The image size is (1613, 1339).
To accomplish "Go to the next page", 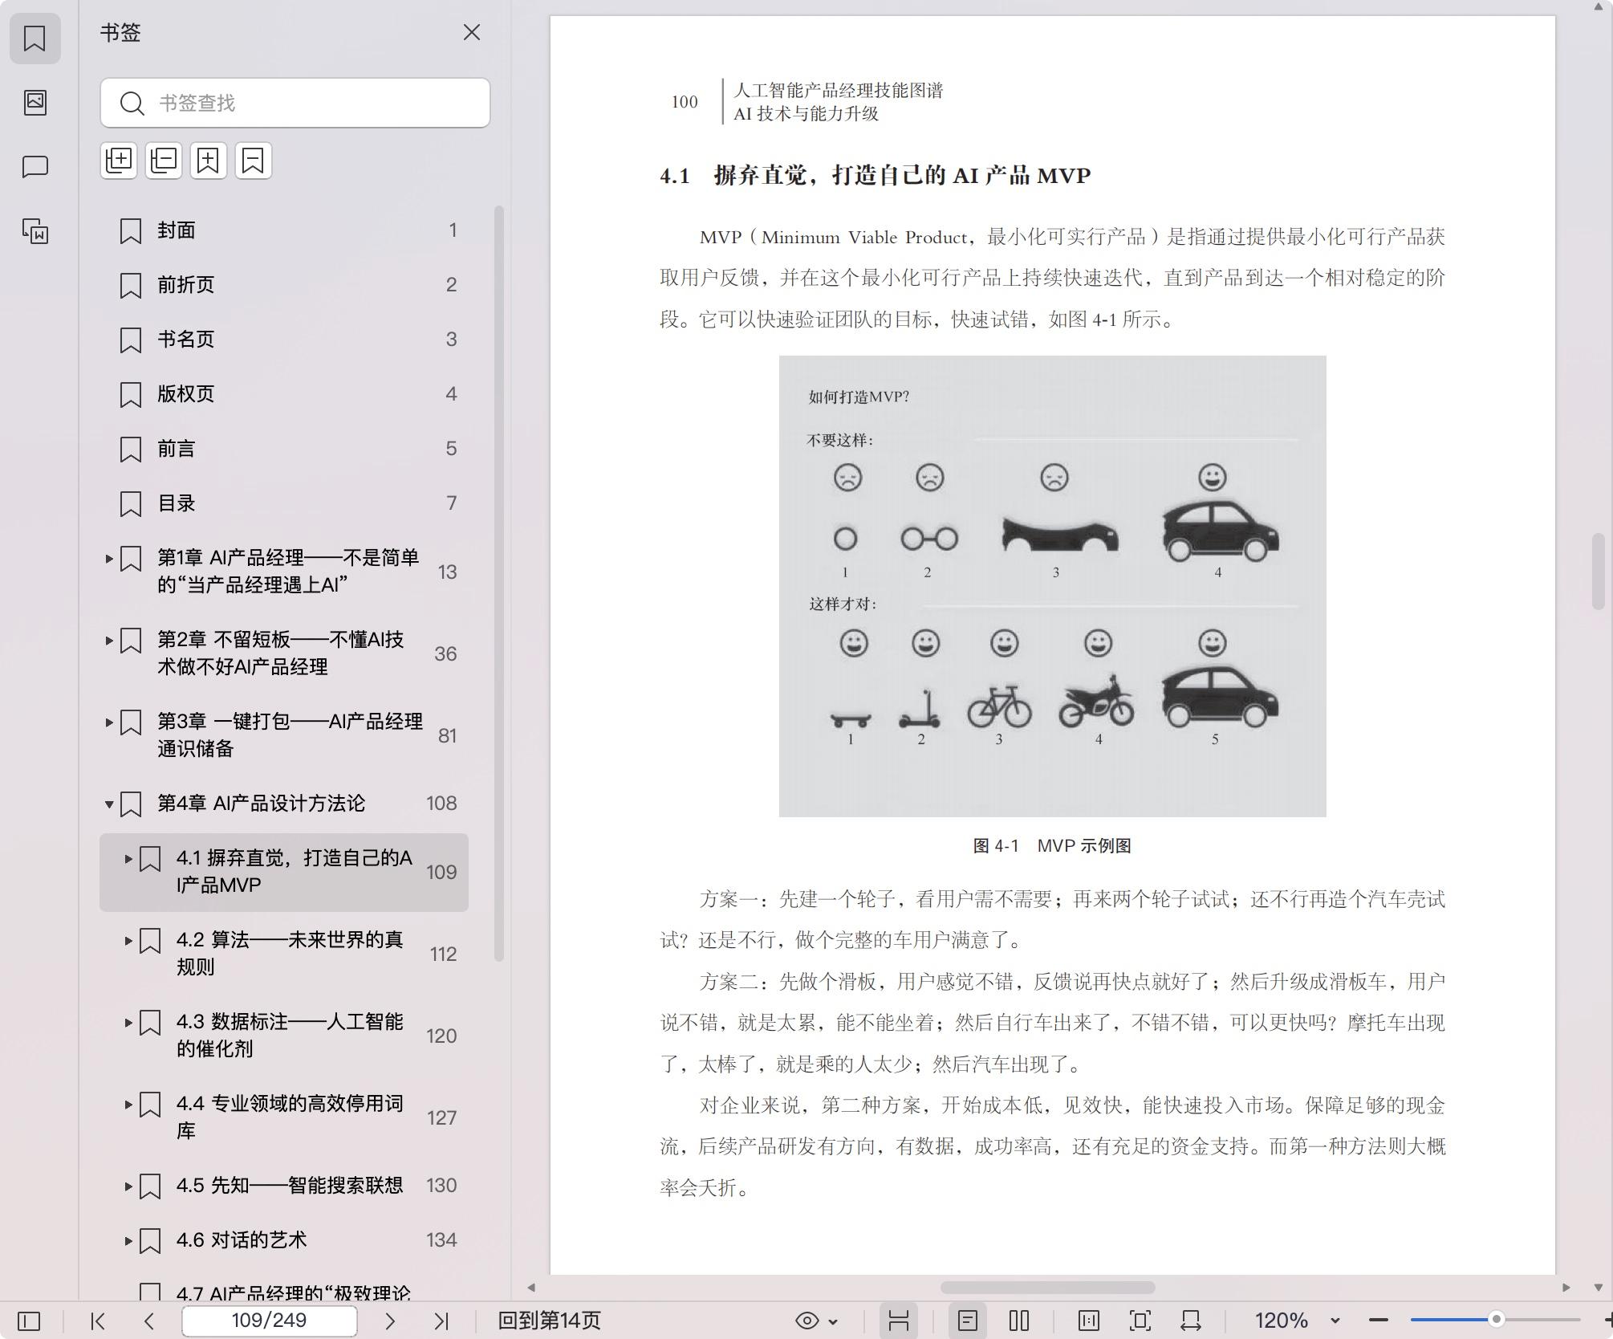I will coord(390,1321).
